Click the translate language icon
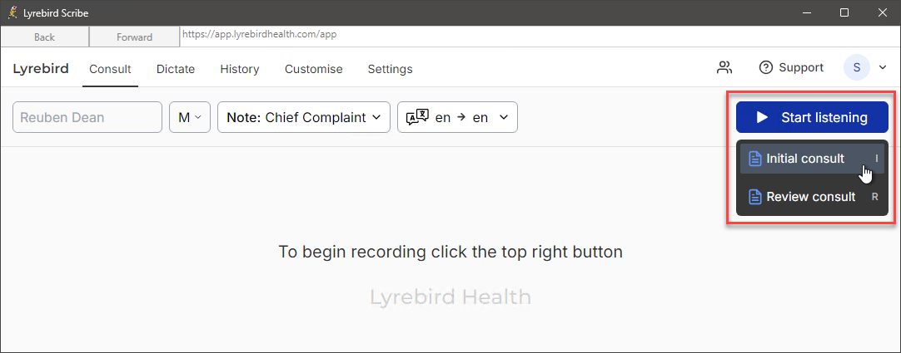The image size is (901, 353). 417,117
